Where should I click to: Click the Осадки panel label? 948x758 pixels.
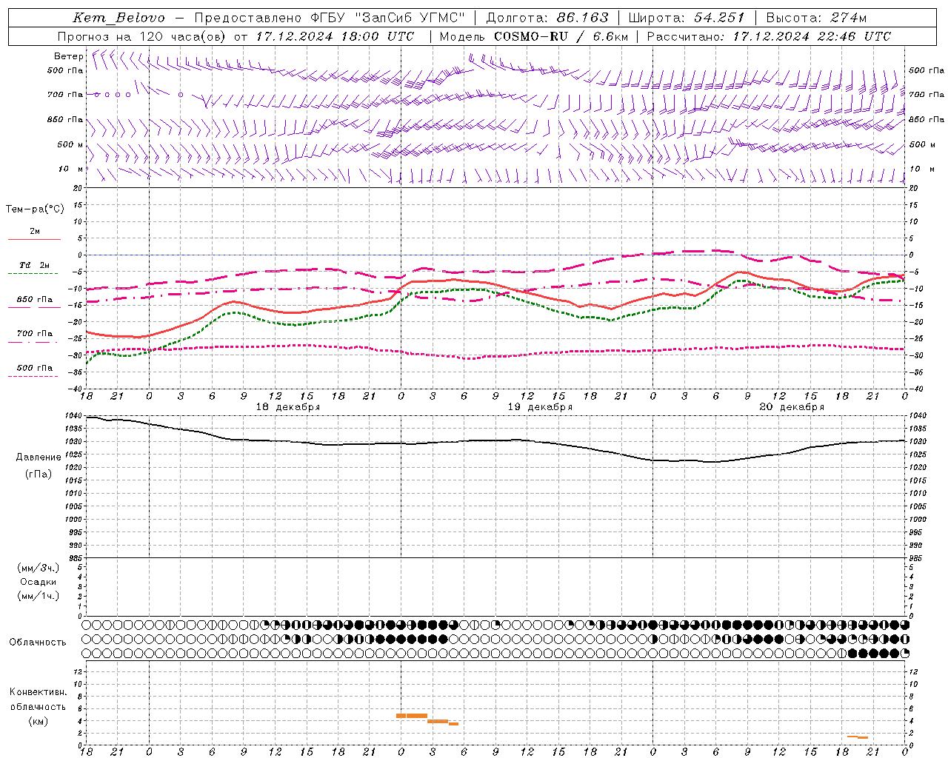point(38,582)
